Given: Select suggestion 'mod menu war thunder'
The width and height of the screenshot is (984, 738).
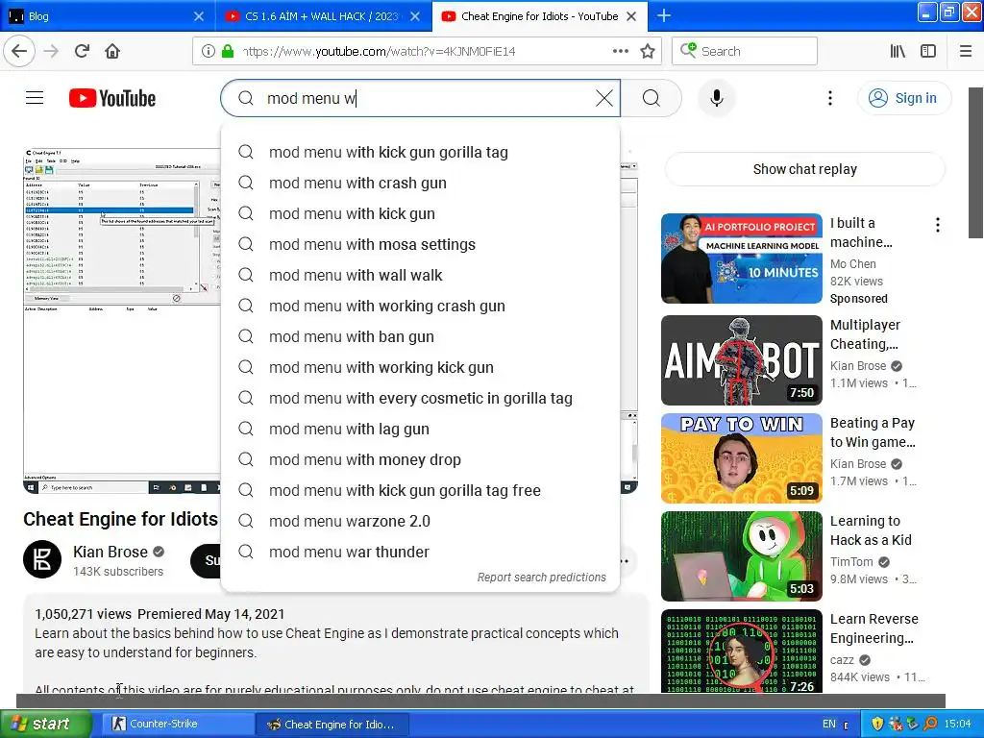Looking at the screenshot, I should (x=421, y=552).
